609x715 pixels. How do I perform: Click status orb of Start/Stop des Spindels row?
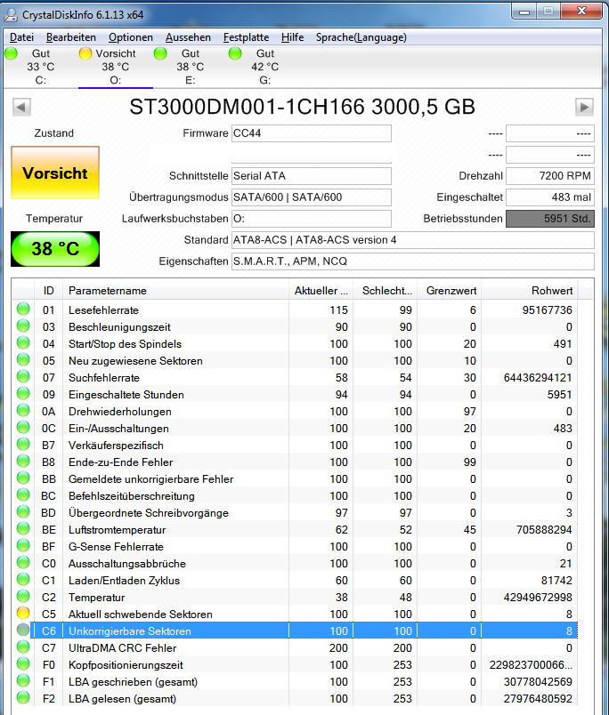tap(23, 343)
